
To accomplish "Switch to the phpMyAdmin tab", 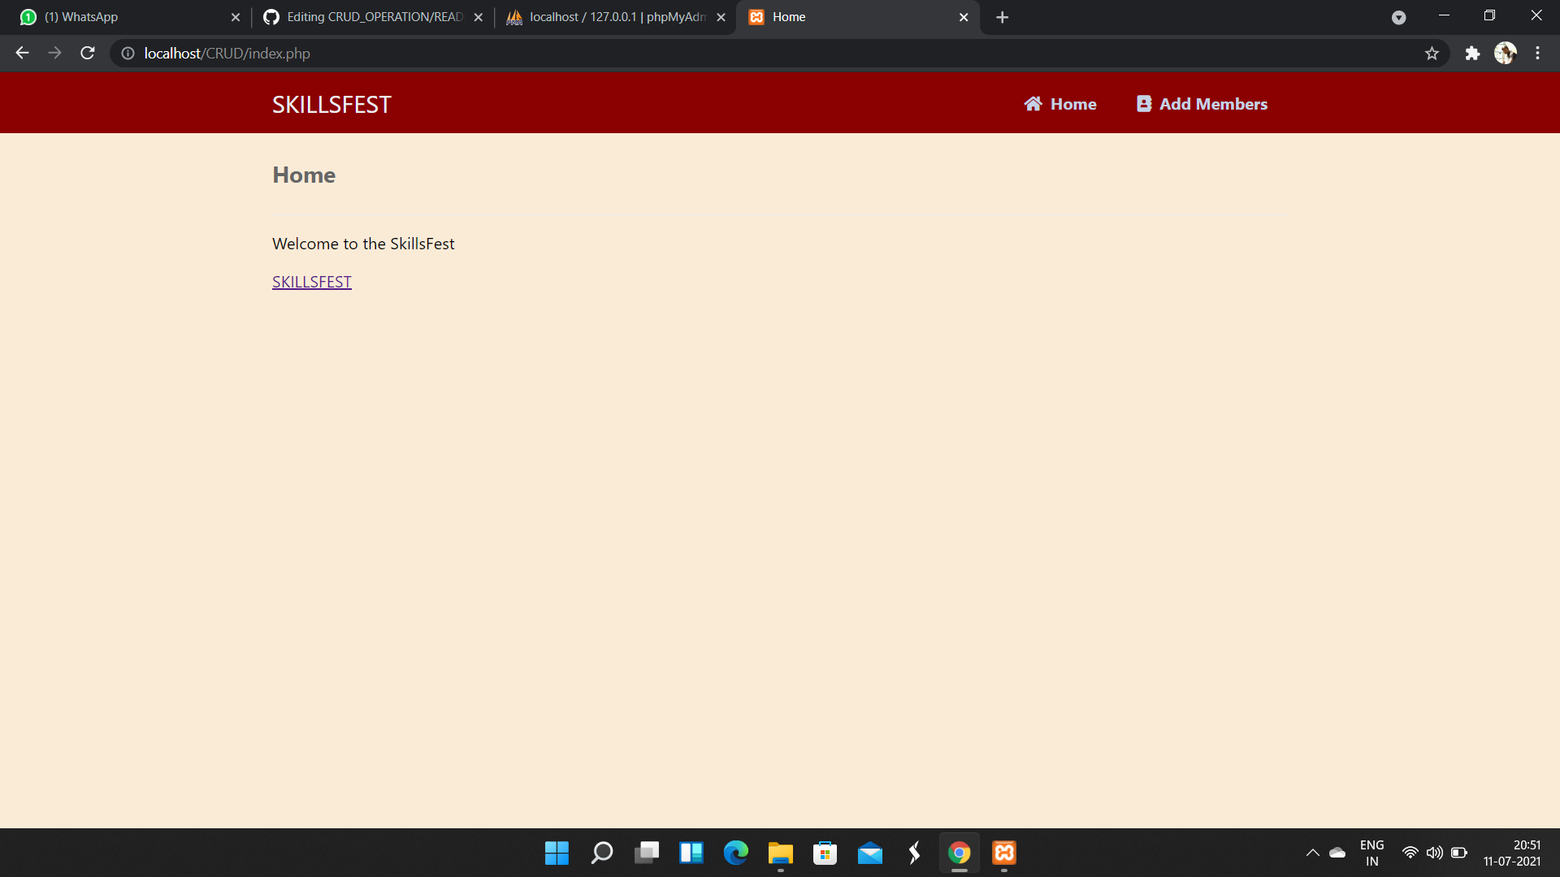I will click(x=609, y=17).
